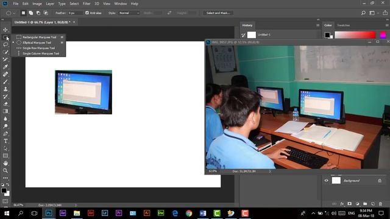
Task: Expand the toolbar double-arrow toggle
Action: (x=2, y=19)
